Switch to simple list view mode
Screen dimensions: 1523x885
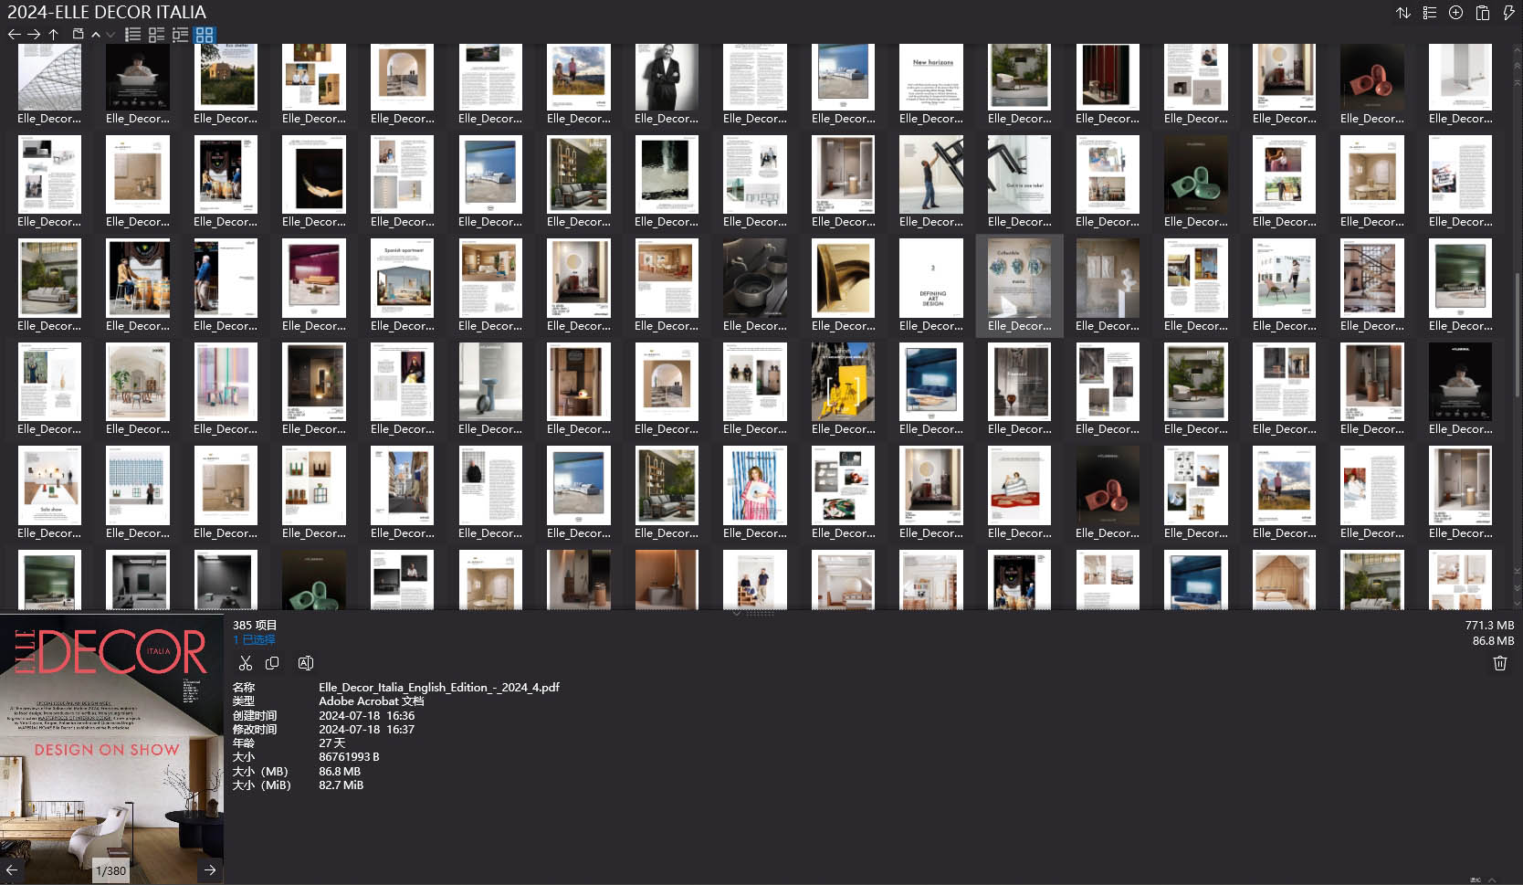click(x=133, y=35)
